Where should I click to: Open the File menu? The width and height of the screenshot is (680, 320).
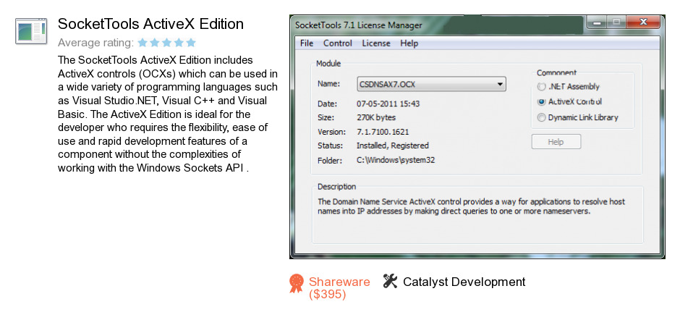click(x=307, y=43)
